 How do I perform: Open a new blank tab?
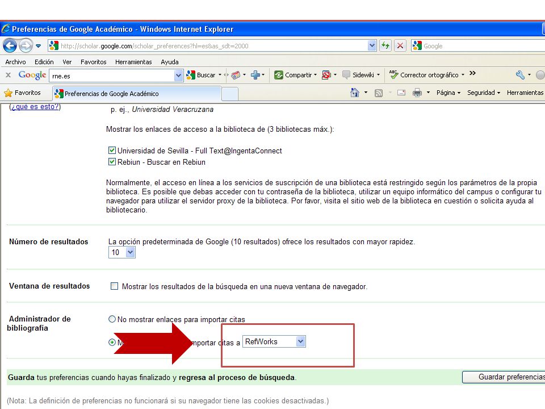pos(230,94)
